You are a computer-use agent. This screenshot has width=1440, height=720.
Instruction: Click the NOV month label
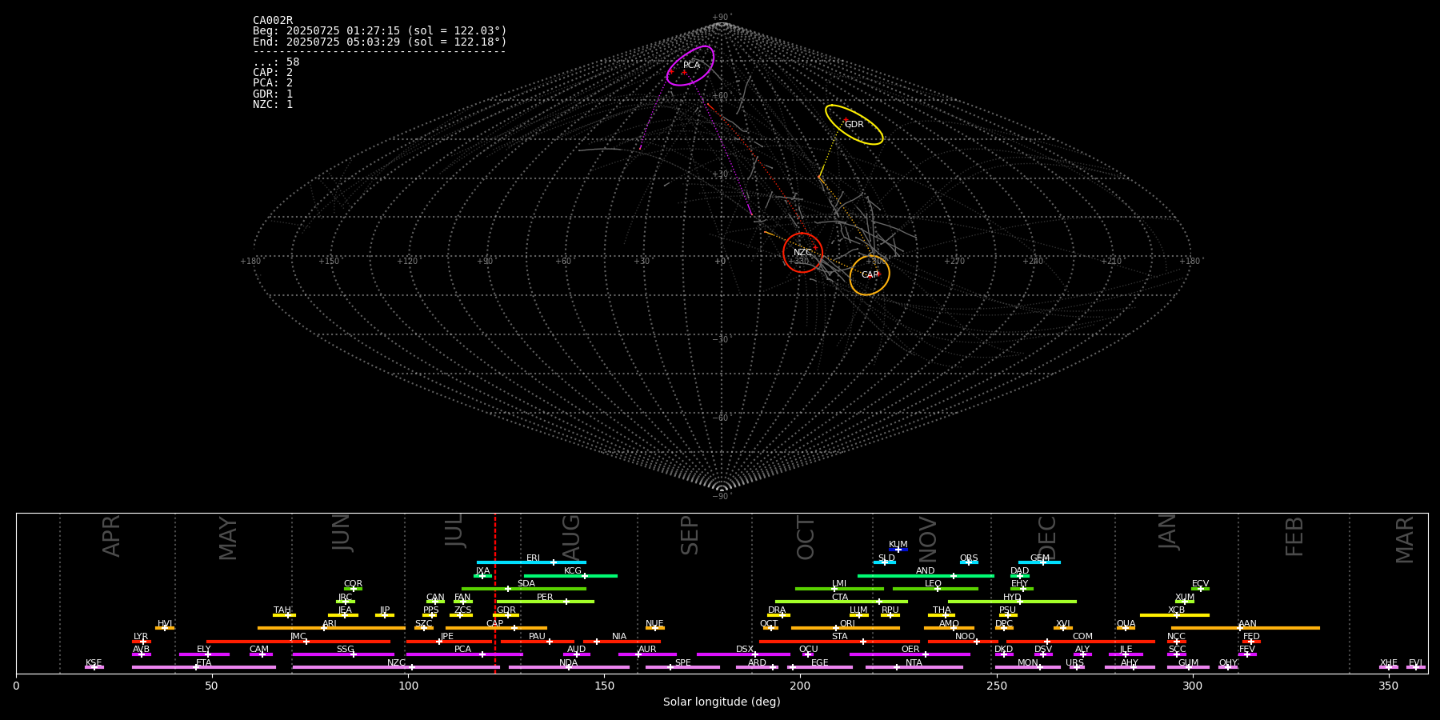[928, 538]
